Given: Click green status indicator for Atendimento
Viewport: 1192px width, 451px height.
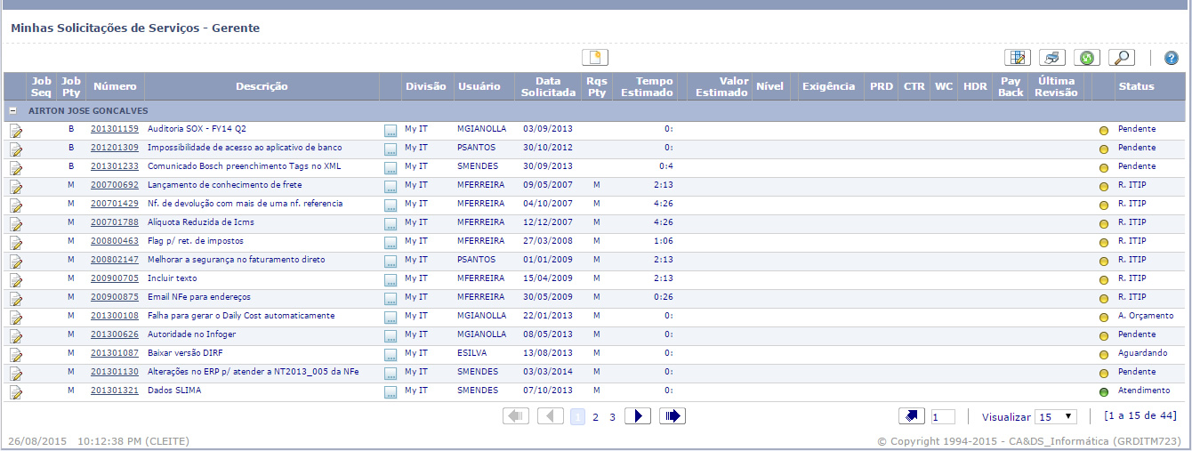Looking at the screenshot, I should coord(1104,391).
